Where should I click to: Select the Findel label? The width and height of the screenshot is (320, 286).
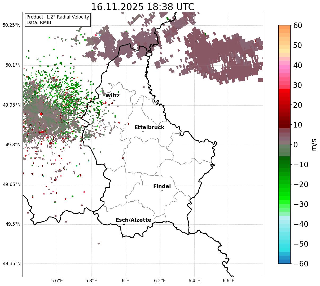(162, 187)
